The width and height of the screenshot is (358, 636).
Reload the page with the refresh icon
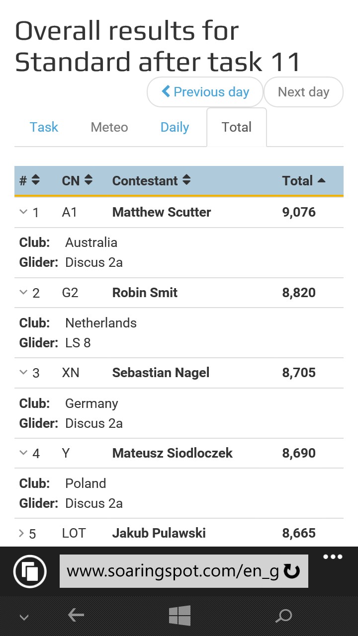click(x=291, y=571)
